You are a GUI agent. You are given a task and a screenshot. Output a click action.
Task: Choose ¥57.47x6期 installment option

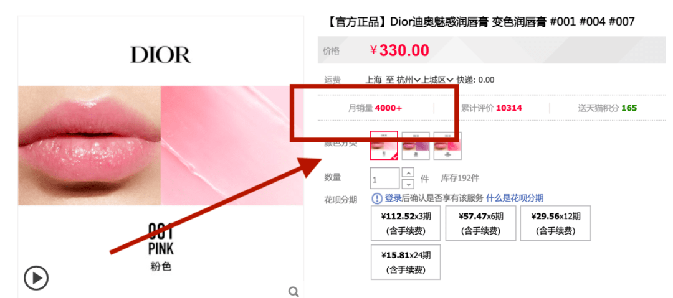[x=480, y=223]
